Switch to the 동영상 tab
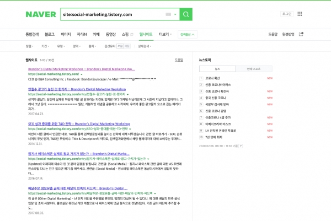Image resolution: width=331 pixels, height=221 pixels. pos(111,34)
